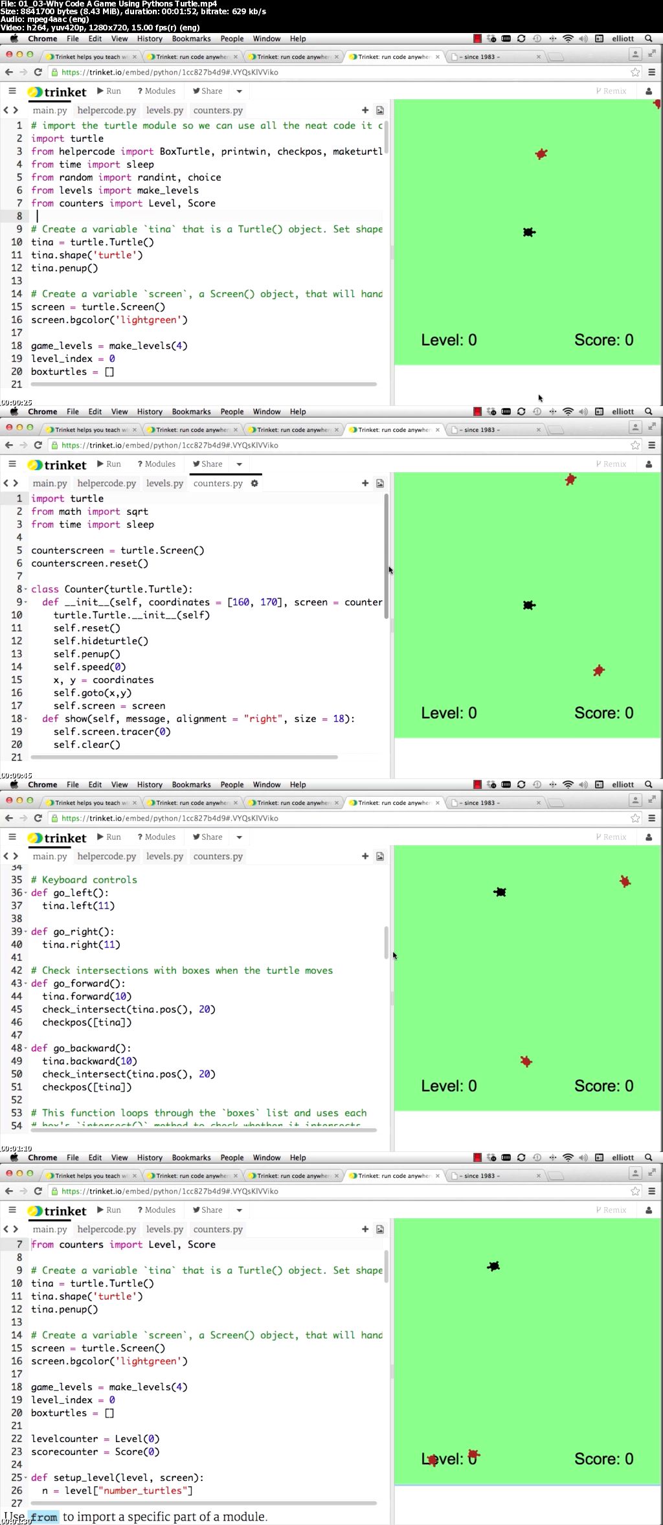Click the Spotlight search icon in top frame

pyautogui.click(x=648, y=39)
